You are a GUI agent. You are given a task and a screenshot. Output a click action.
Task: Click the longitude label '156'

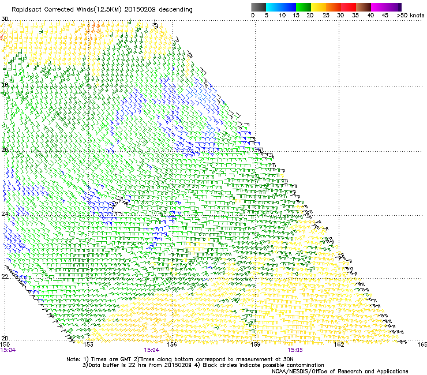point(172,344)
